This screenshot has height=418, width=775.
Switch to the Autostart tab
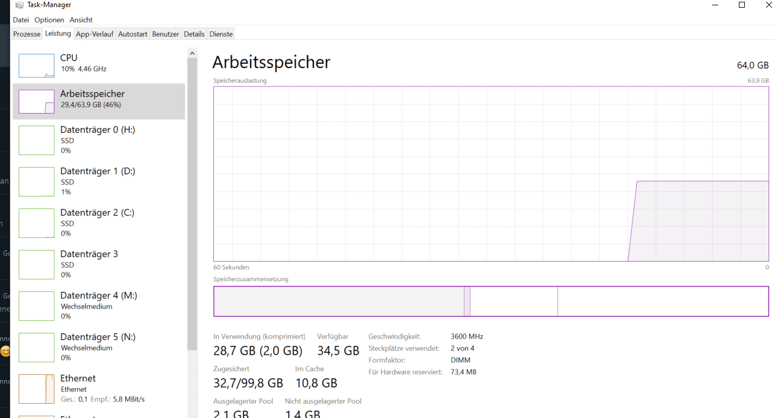pos(133,34)
